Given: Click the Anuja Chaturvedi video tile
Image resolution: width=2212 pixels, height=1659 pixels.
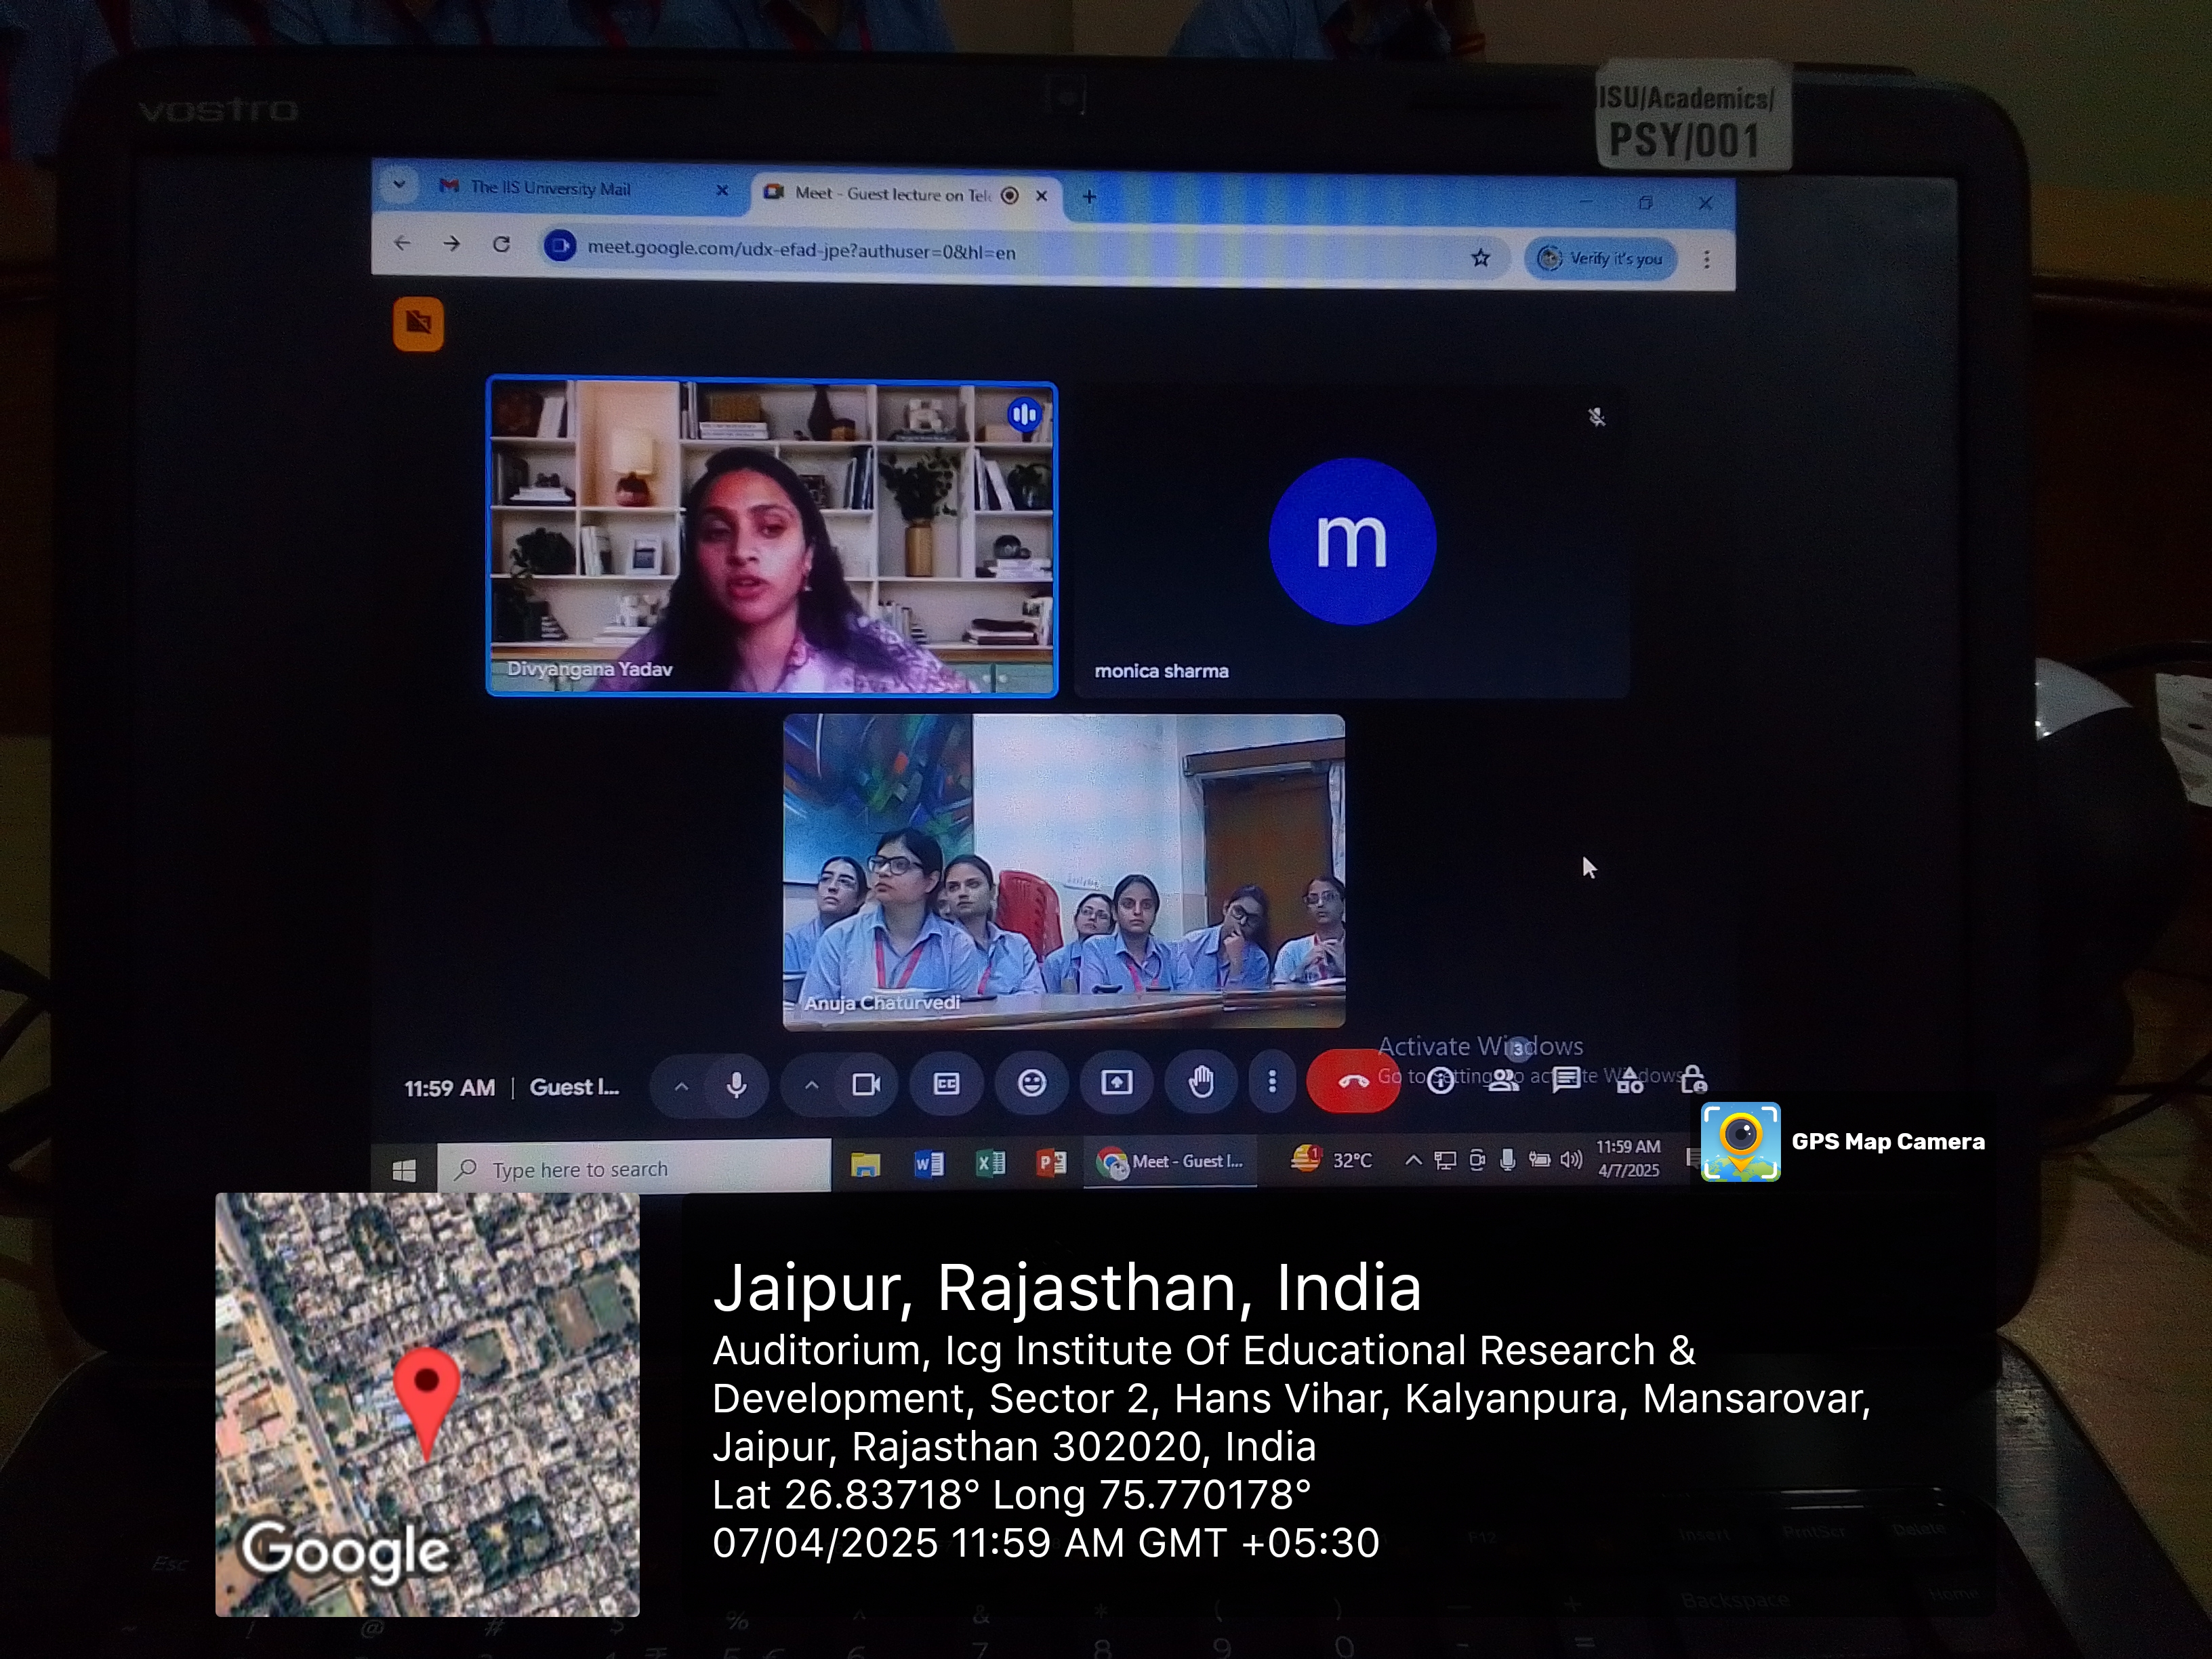Looking at the screenshot, I should point(1063,870).
